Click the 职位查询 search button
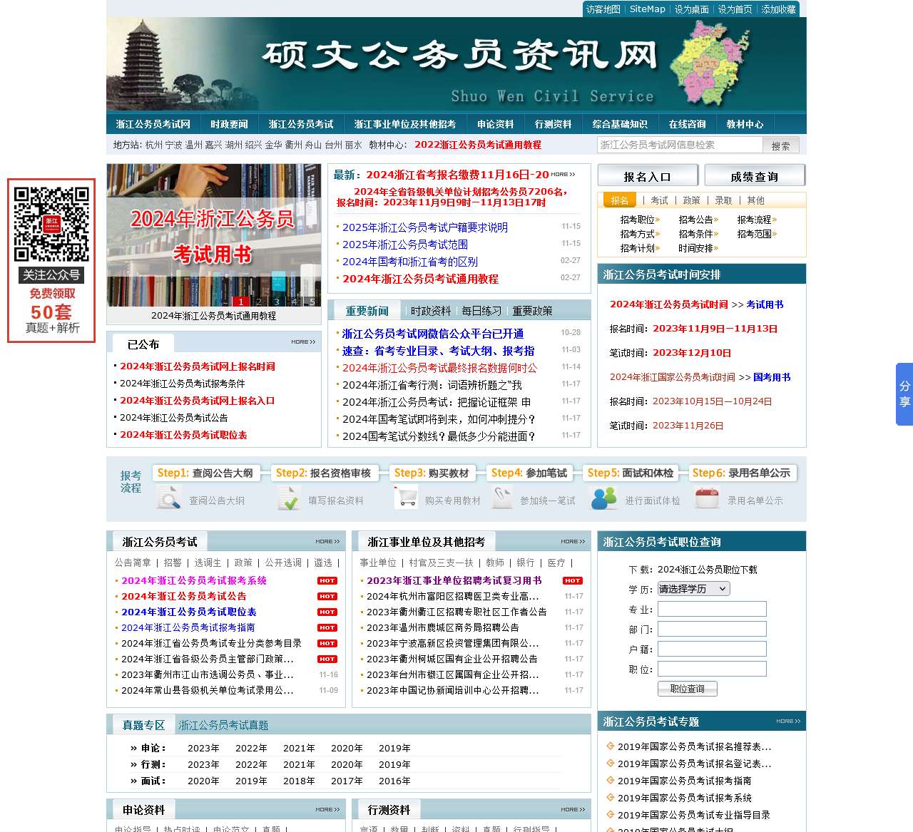 coord(686,688)
